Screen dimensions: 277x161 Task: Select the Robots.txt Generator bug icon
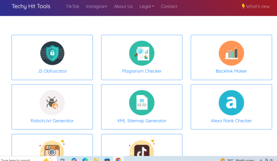(x=52, y=103)
